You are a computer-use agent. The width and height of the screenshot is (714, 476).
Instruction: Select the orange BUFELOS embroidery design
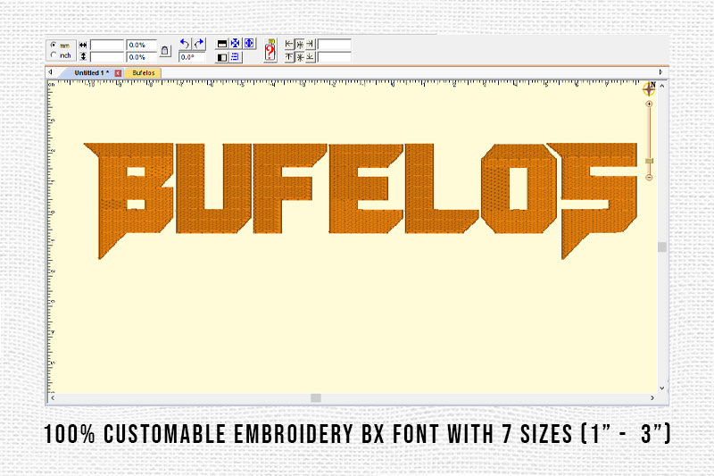pyautogui.click(x=361, y=200)
